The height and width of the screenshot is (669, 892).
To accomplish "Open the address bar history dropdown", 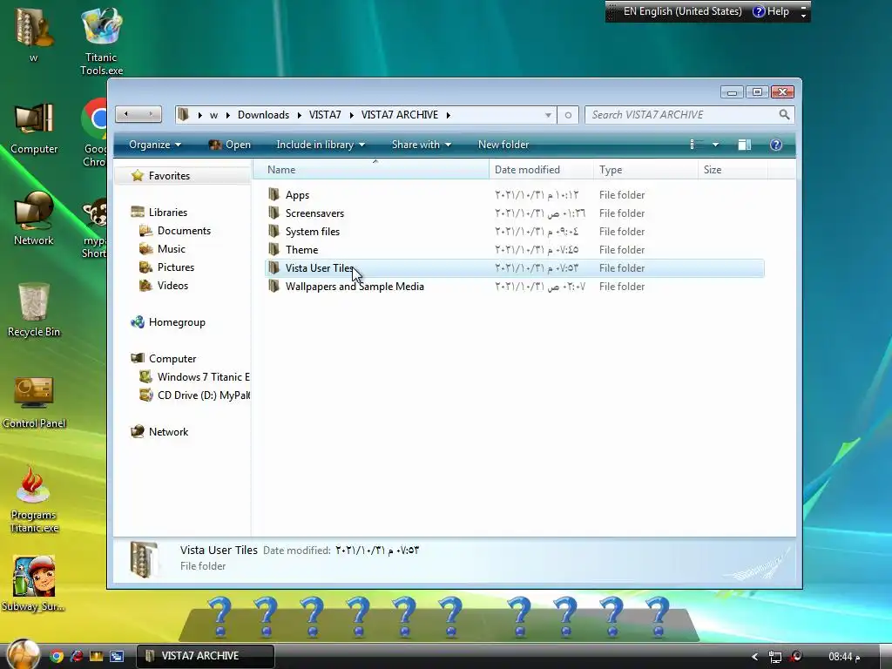I will click(x=548, y=115).
